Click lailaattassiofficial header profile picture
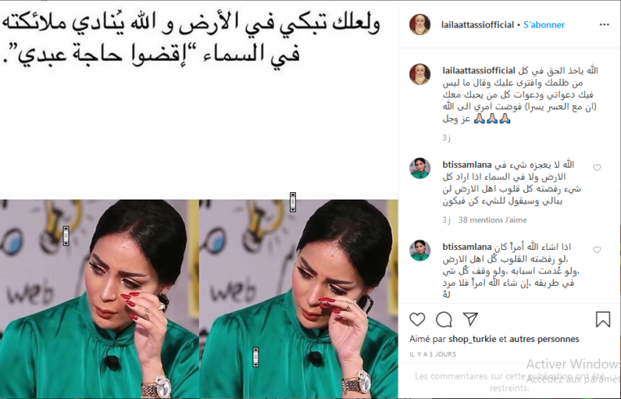The height and width of the screenshot is (399, 621). pyautogui.click(x=420, y=24)
